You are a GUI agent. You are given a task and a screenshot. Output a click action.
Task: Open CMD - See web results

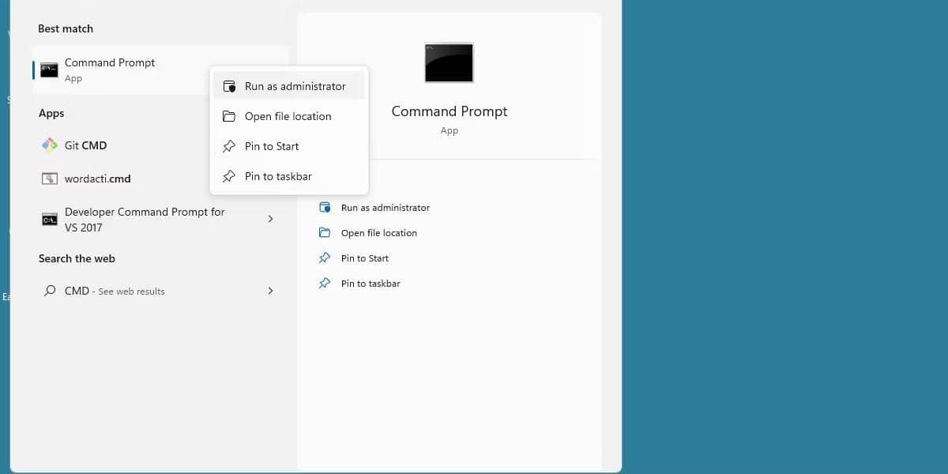coord(115,291)
